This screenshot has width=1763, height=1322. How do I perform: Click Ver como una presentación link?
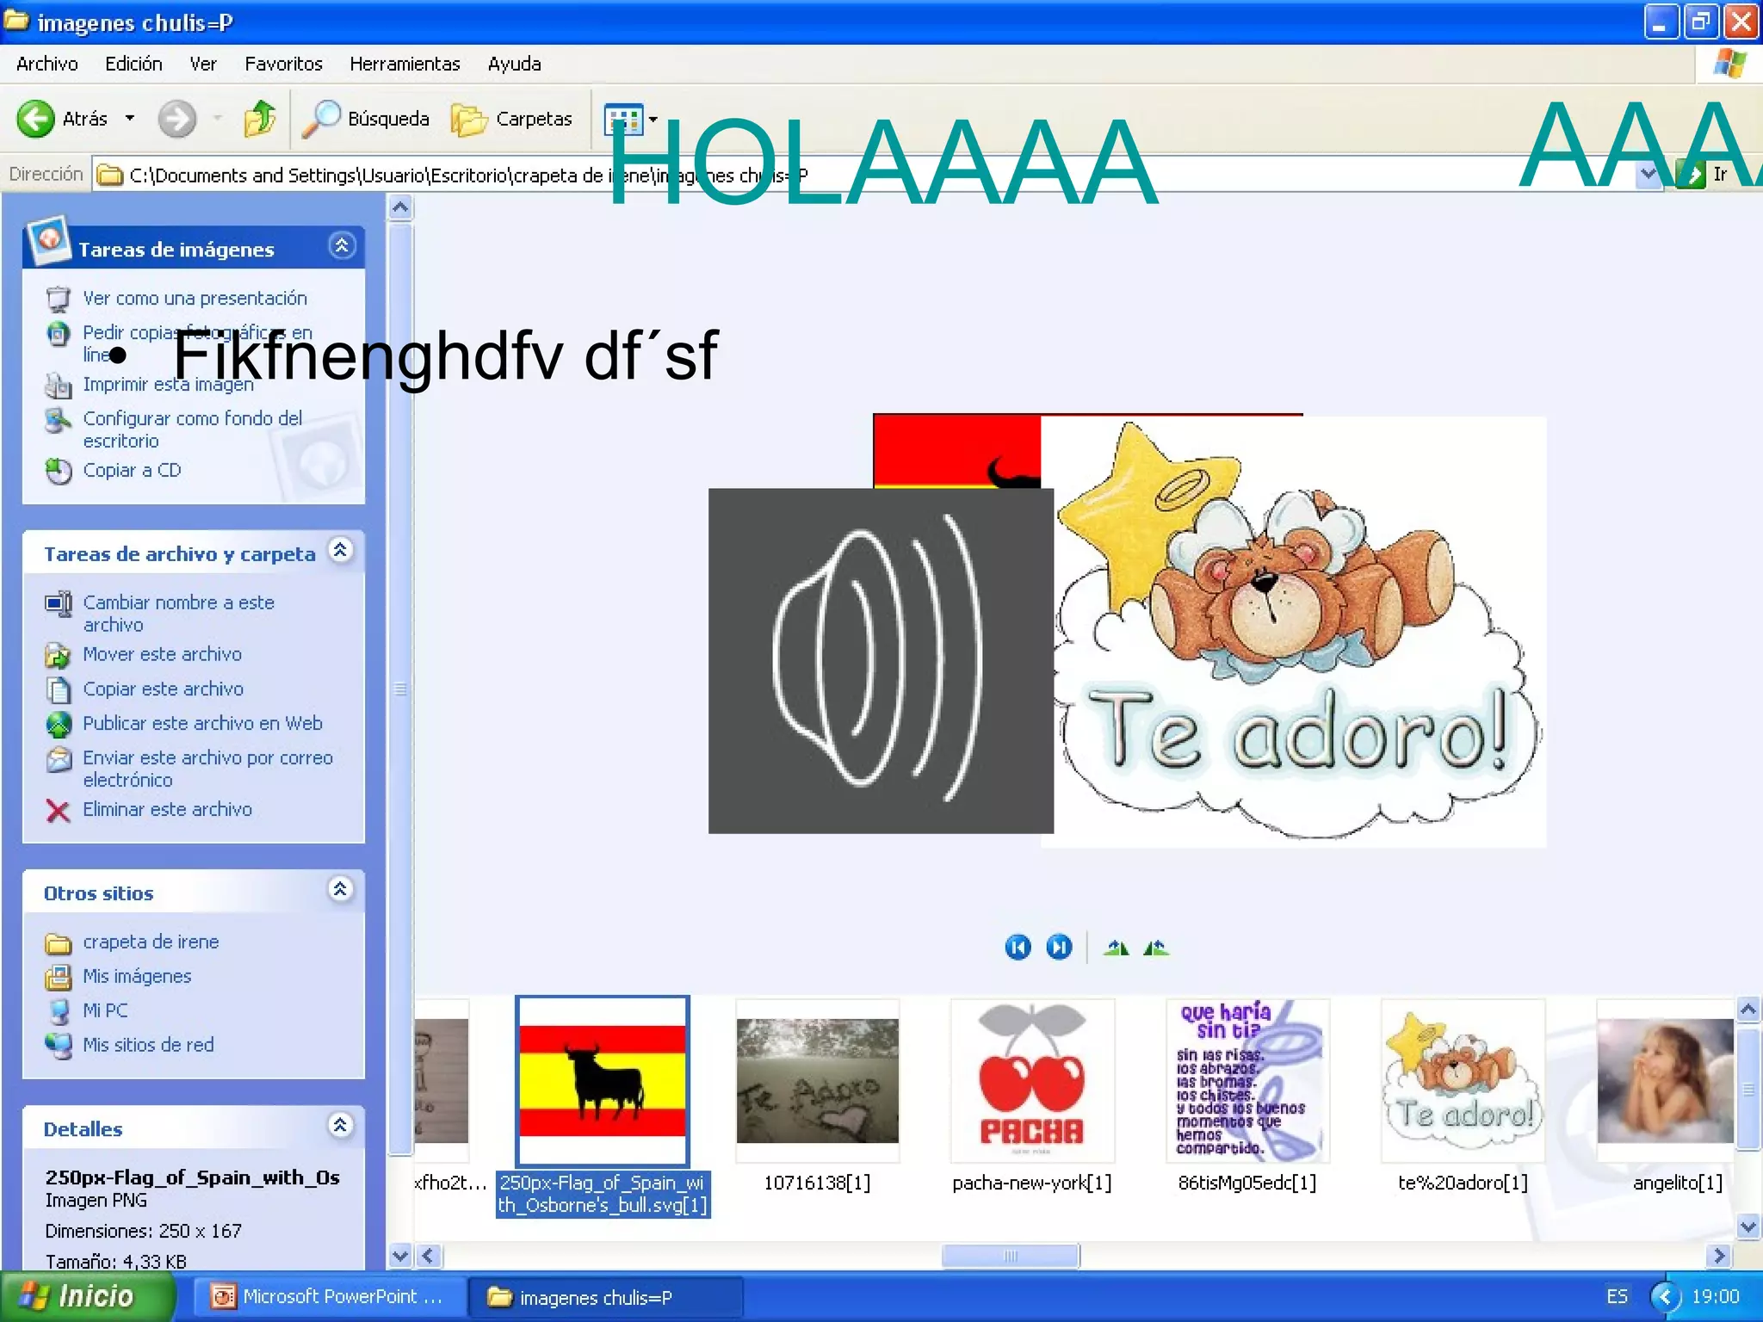[x=195, y=299]
